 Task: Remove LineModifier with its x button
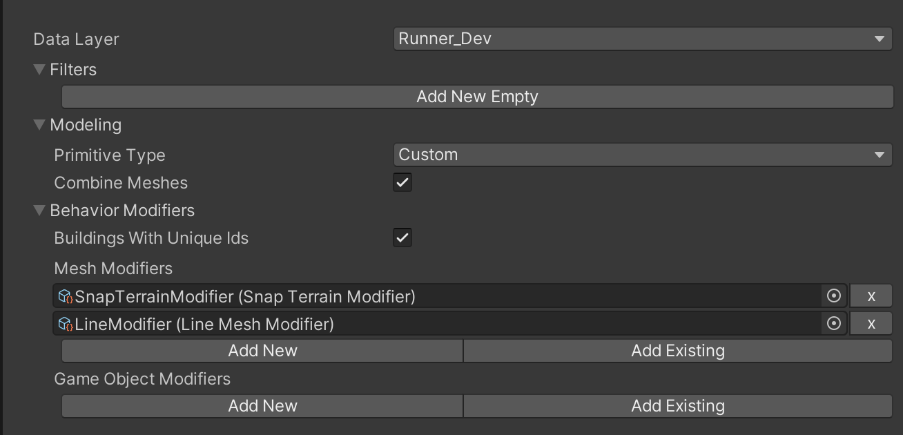tap(871, 323)
